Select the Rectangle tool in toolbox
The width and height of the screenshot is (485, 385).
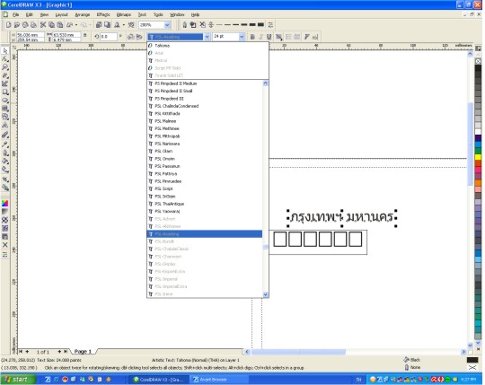5,92
